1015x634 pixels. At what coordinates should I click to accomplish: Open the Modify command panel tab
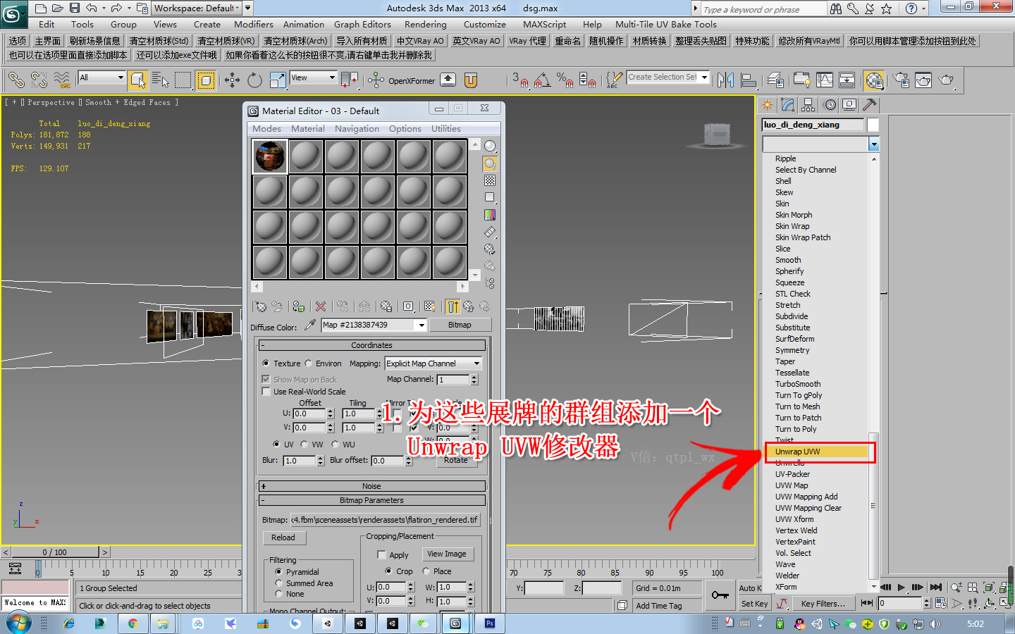tap(788, 105)
